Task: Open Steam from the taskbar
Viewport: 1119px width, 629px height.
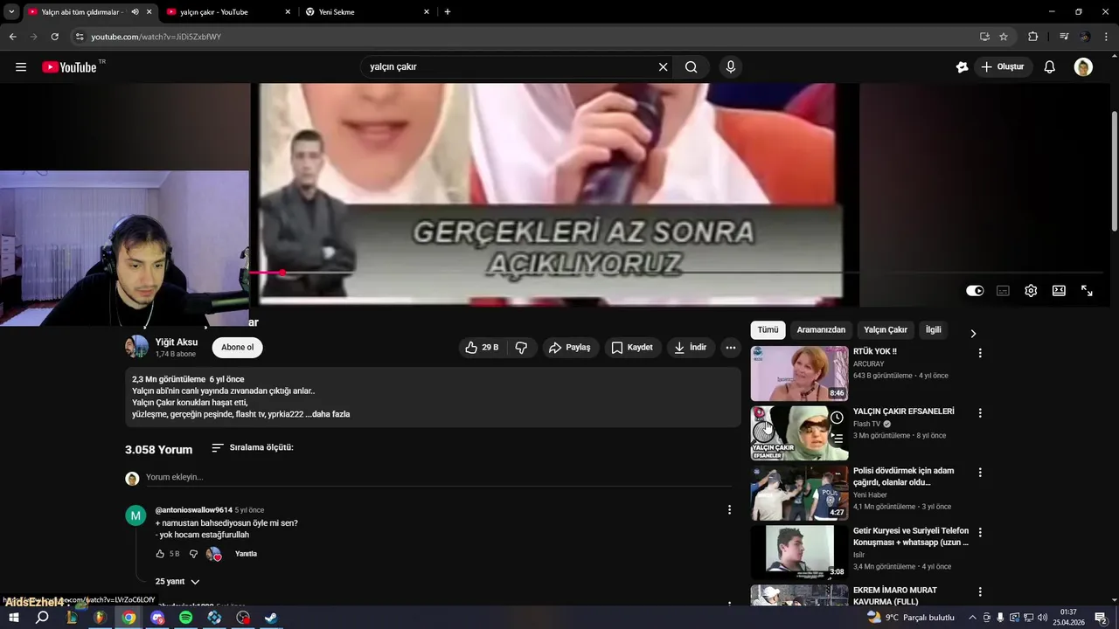Action: click(271, 618)
